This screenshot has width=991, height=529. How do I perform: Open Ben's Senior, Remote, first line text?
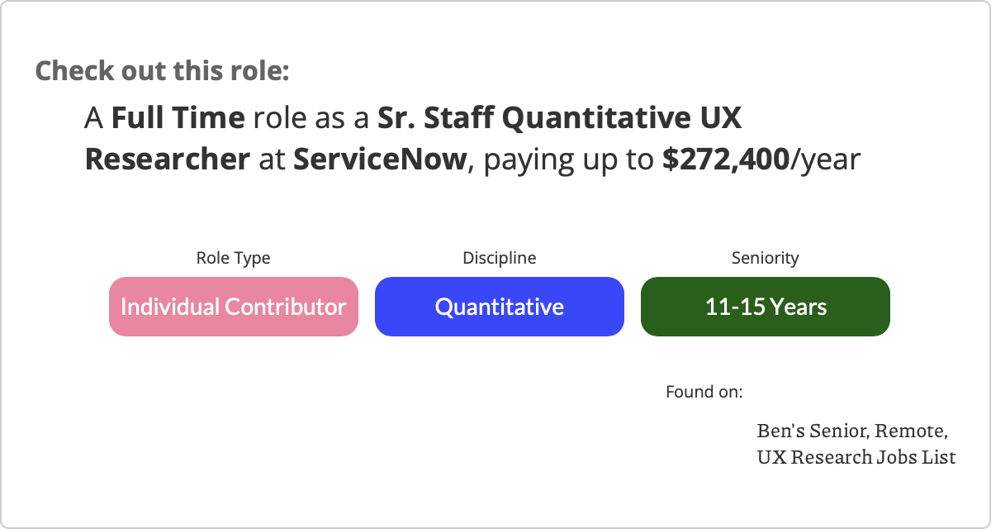pyautogui.click(x=852, y=431)
